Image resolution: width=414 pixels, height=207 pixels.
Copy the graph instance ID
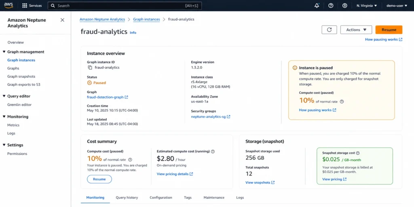(x=90, y=68)
